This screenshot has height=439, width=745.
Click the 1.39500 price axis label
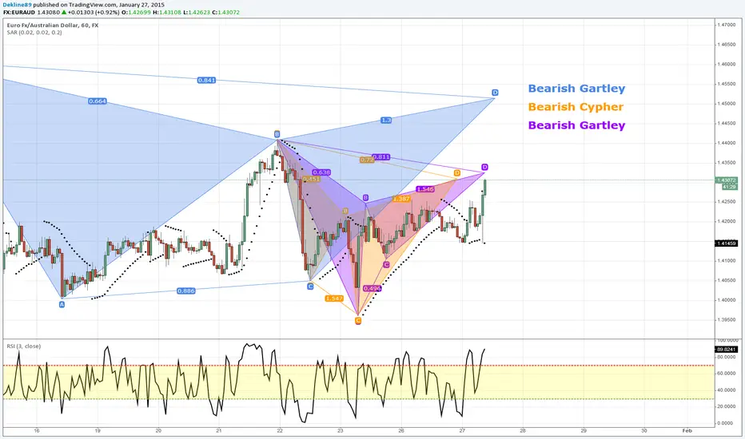[727, 319]
